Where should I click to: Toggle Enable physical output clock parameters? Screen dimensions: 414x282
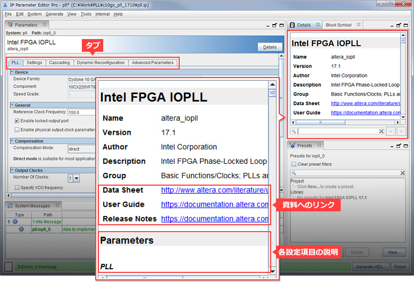17,129
